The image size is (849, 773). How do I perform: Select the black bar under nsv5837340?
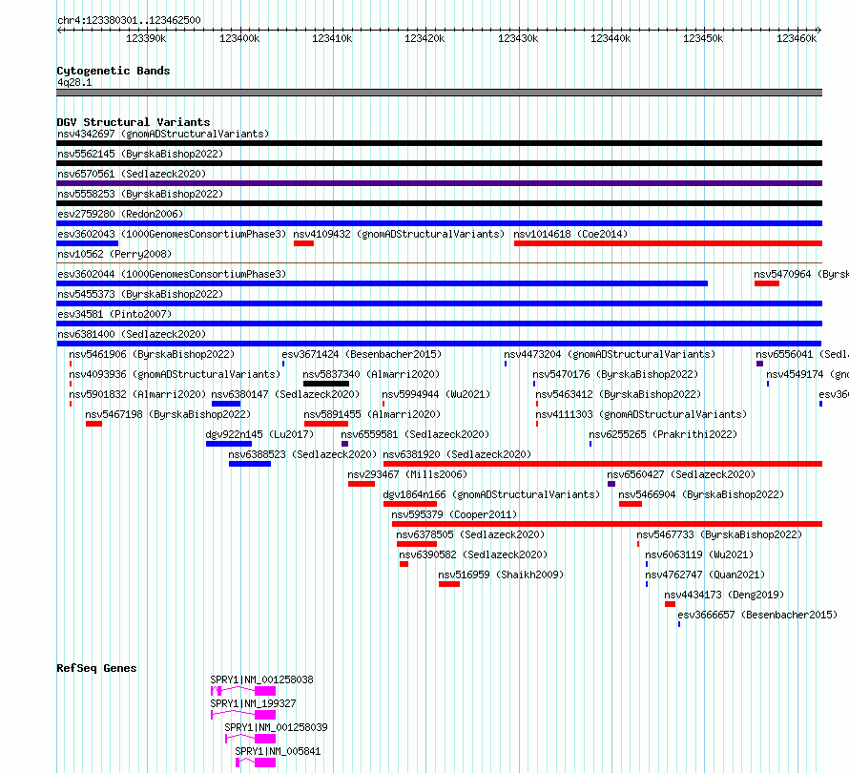(326, 384)
